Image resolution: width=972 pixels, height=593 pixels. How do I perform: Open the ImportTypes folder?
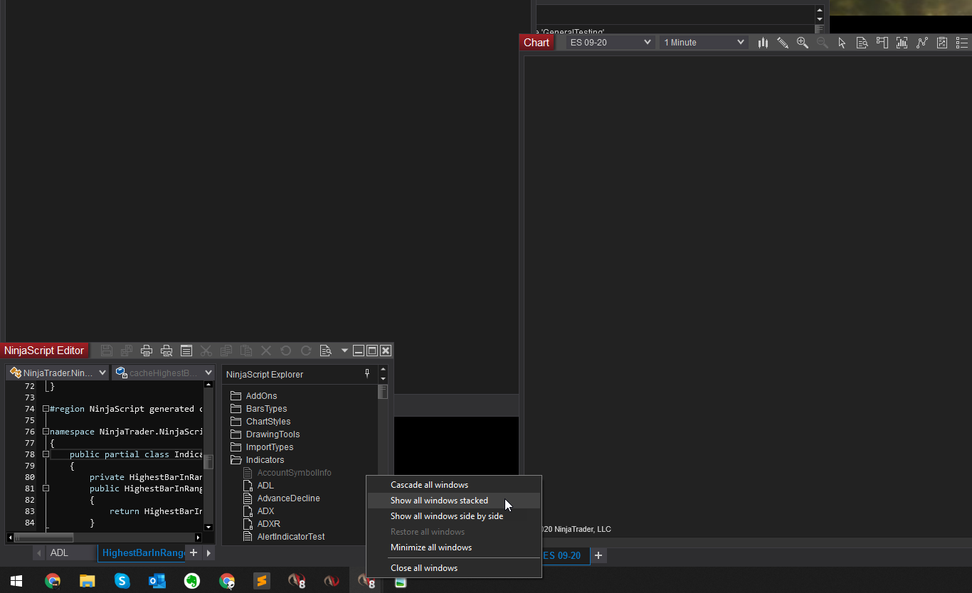[x=262, y=447]
